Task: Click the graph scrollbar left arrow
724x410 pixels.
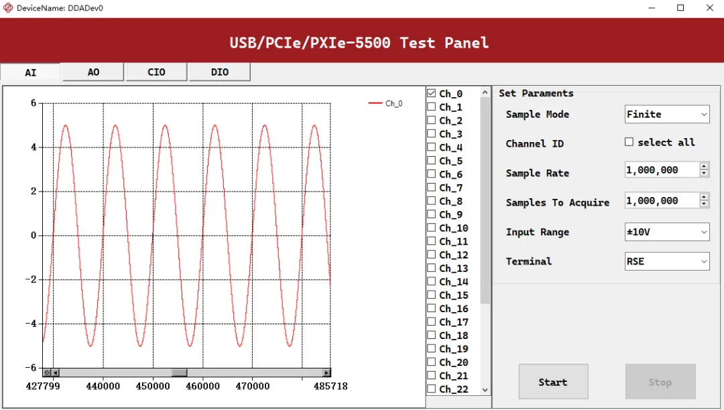Action: pos(56,372)
